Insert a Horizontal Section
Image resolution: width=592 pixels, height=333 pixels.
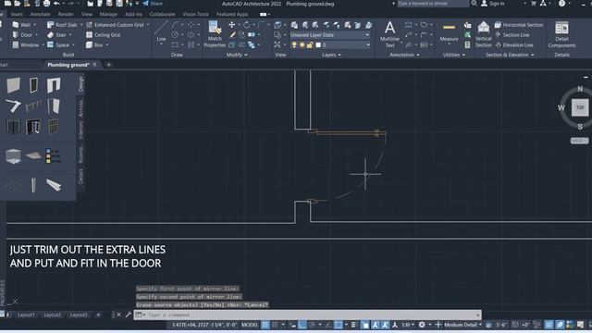[519, 25]
